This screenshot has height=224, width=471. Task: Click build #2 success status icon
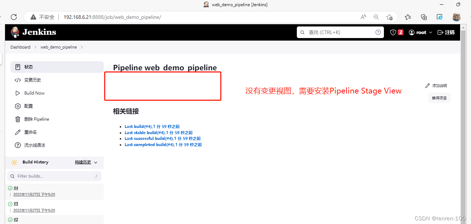pos(10,220)
